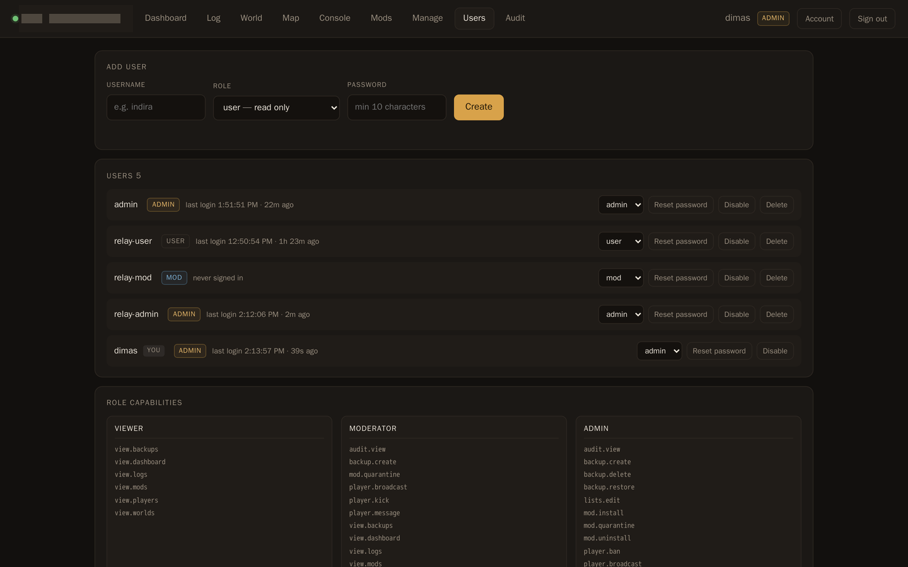Click the Create user button
The height and width of the screenshot is (567, 908).
(x=479, y=107)
